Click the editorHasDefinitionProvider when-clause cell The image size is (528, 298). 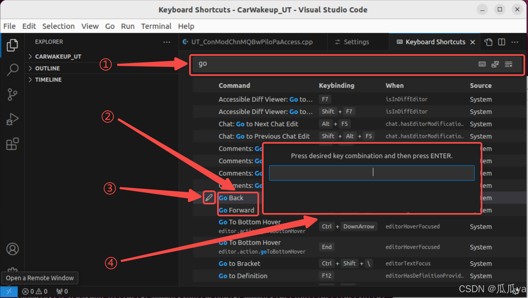click(x=425, y=276)
